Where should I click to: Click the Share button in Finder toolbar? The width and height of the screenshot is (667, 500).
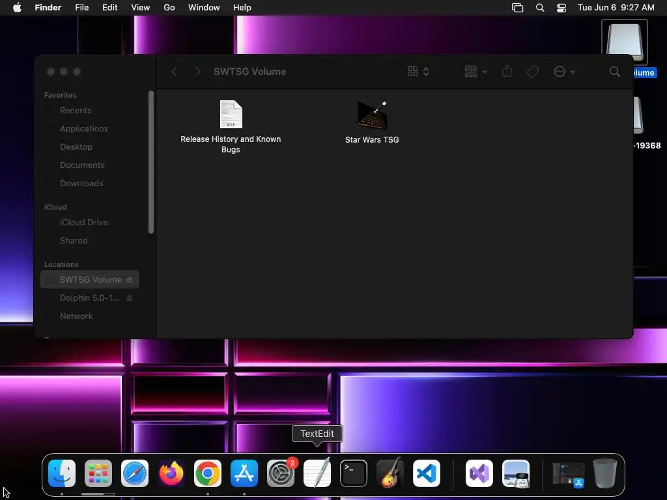click(507, 72)
